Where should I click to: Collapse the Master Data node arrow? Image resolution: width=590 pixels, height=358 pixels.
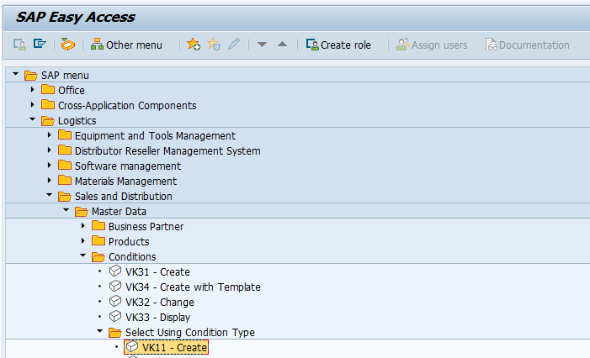[x=66, y=210]
